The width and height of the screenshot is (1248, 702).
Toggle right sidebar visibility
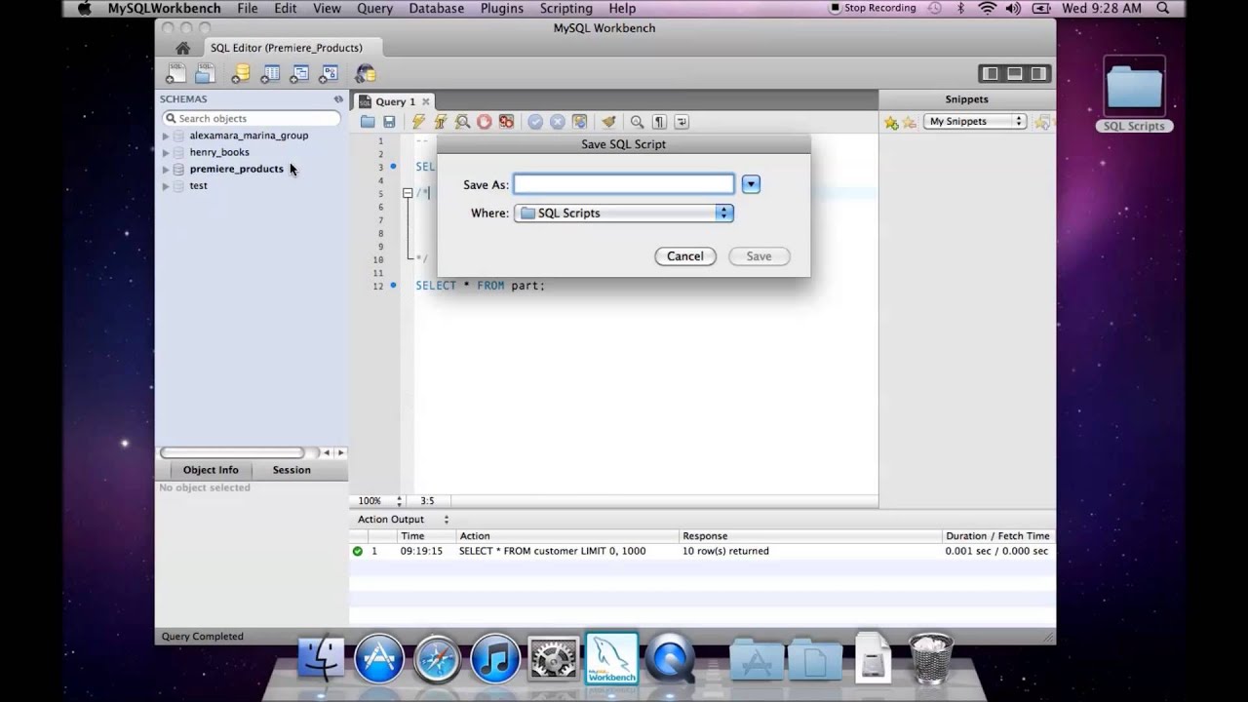coord(1038,73)
